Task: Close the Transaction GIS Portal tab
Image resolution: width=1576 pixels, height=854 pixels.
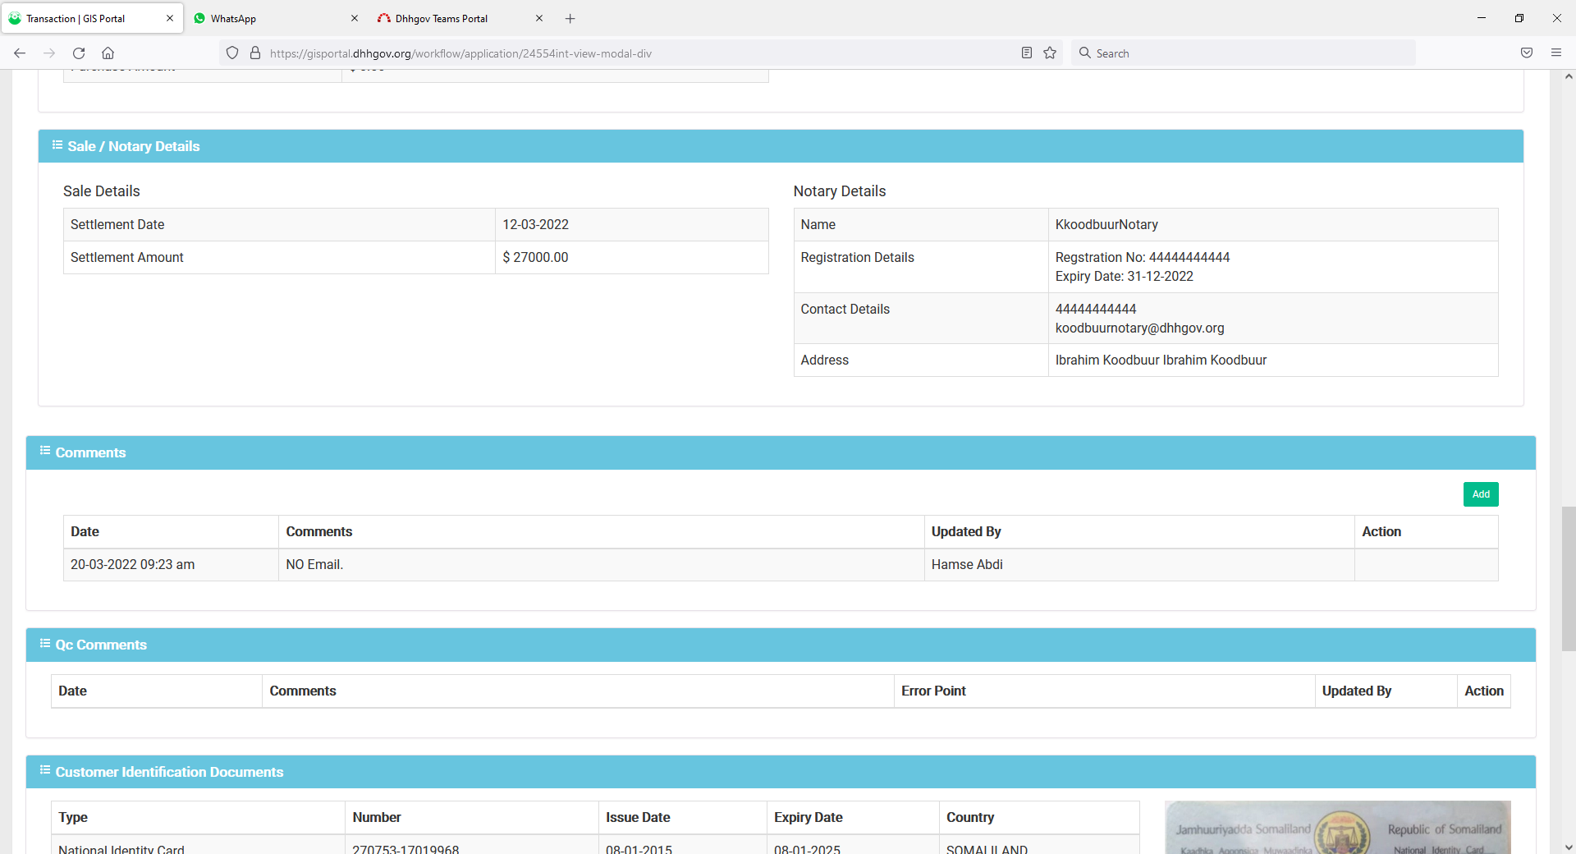Action: point(170,18)
